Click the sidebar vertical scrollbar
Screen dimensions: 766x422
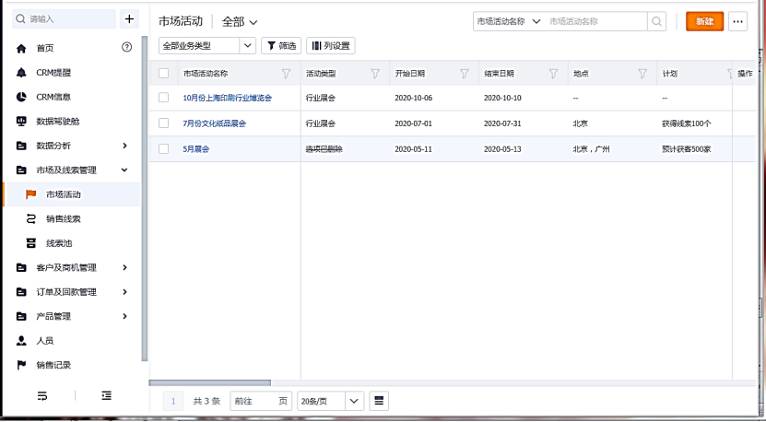tap(144, 198)
